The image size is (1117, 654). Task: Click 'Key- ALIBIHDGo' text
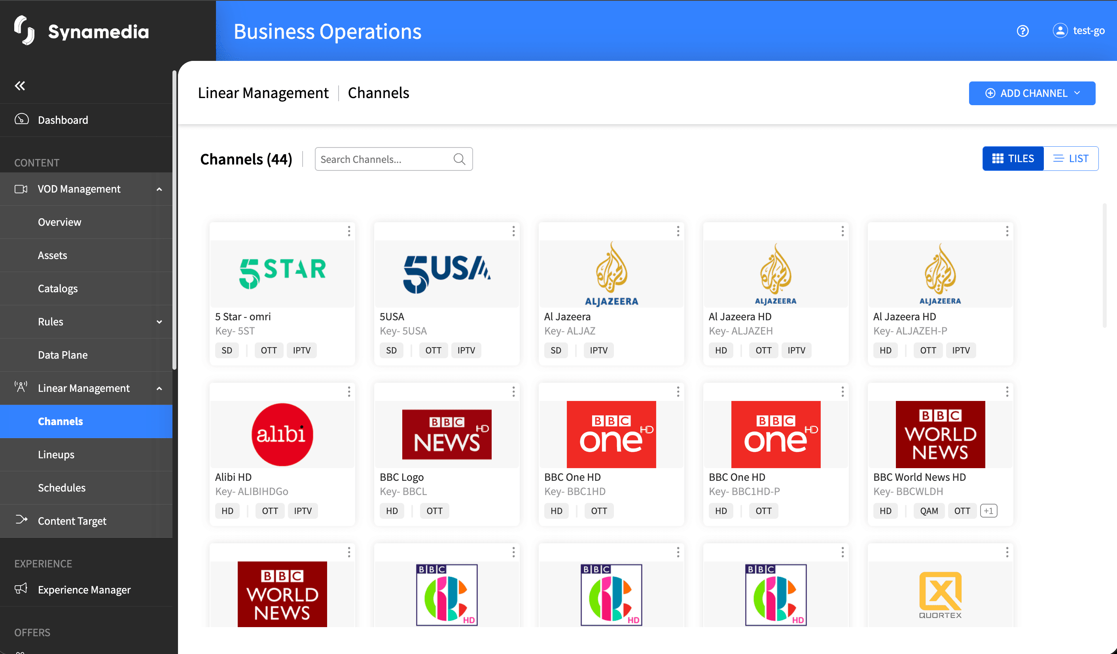(x=251, y=491)
